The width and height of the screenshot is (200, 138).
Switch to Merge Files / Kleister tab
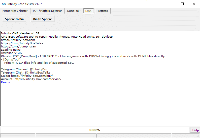coord(15,11)
